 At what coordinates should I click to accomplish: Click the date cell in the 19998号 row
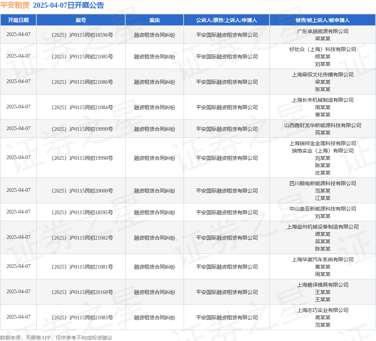pyautogui.click(x=18, y=157)
